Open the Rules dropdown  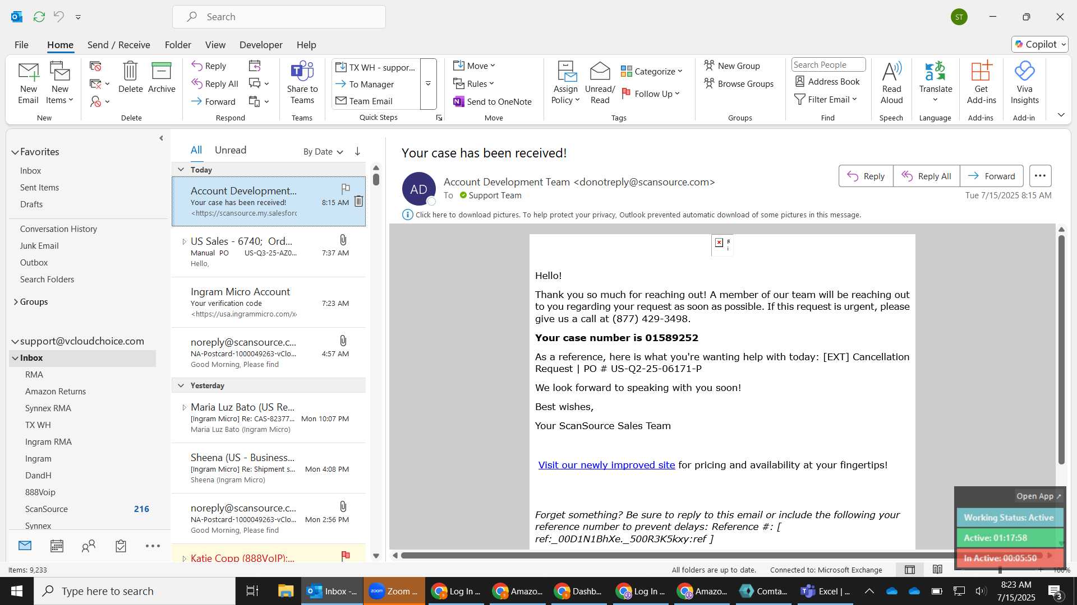[x=473, y=83]
